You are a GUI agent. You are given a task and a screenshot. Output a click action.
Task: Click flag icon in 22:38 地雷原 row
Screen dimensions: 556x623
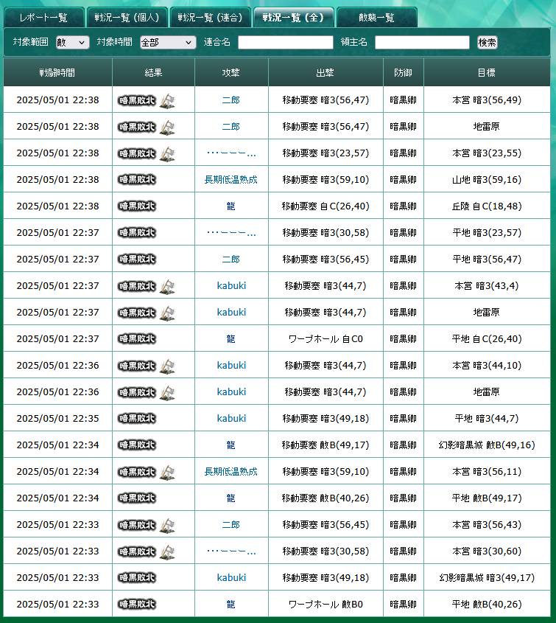[x=167, y=127]
